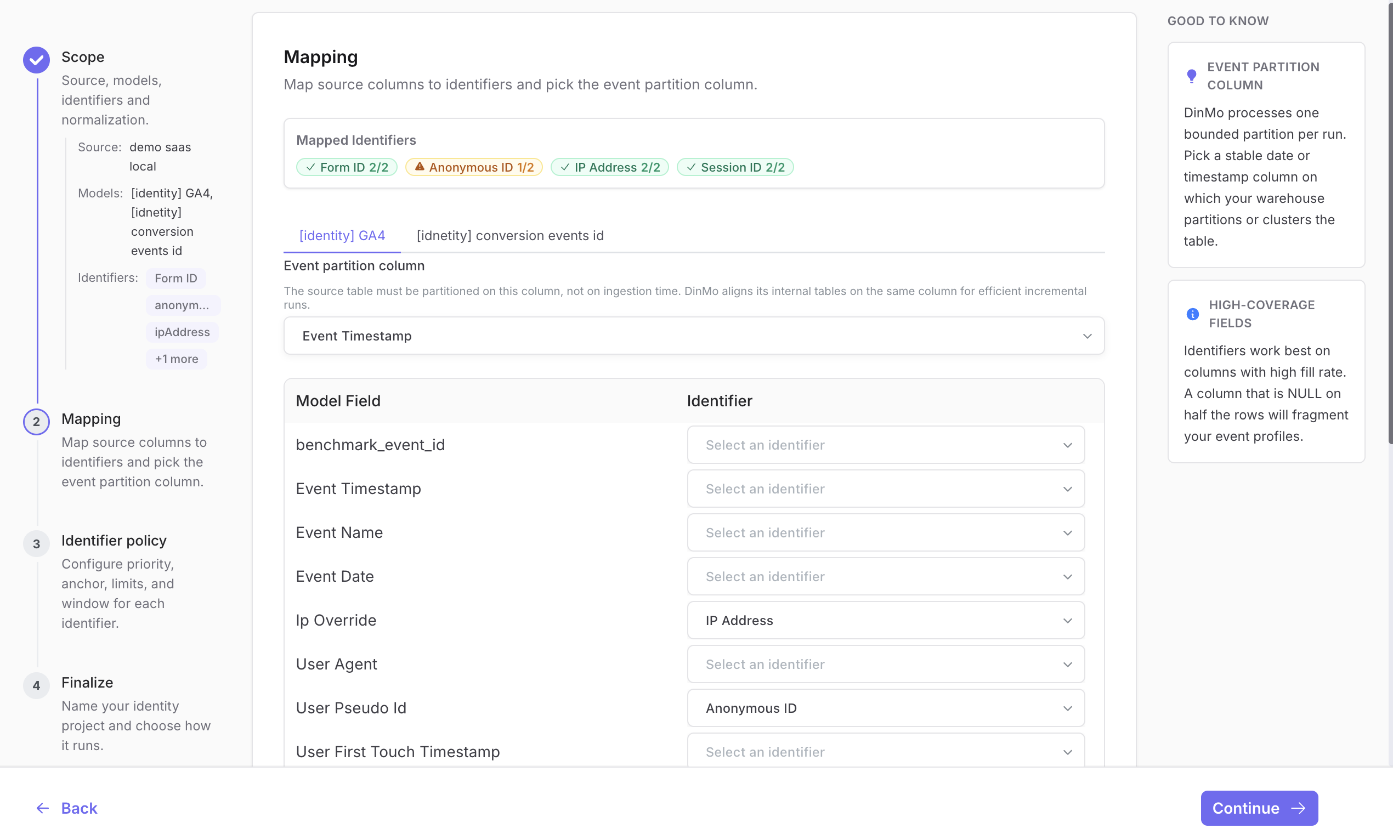Click the Scope step checkmark icon
Image resolution: width=1393 pixels, height=840 pixels.
pos(36,59)
